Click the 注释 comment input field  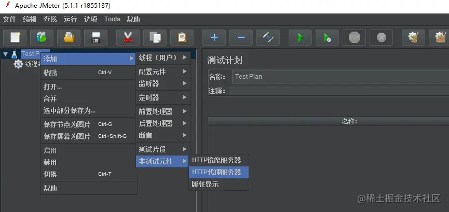(338, 91)
